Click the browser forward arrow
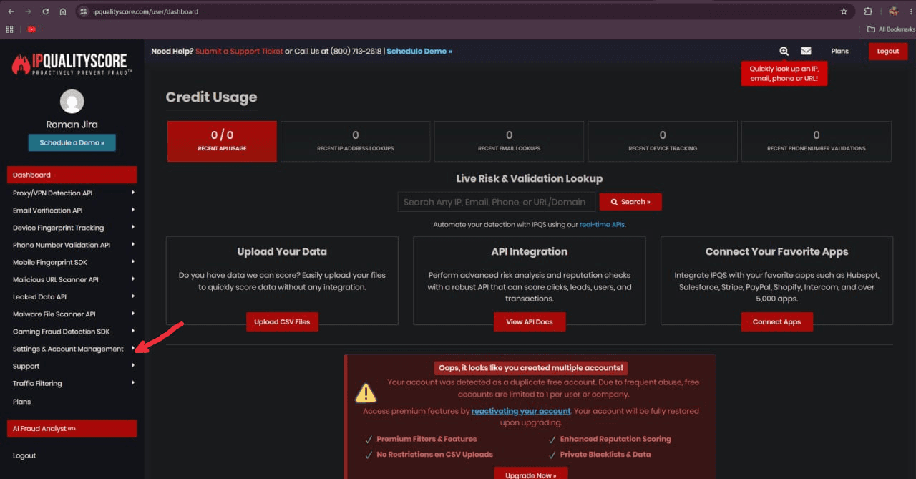Screen dimensions: 916x479 (28, 11)
